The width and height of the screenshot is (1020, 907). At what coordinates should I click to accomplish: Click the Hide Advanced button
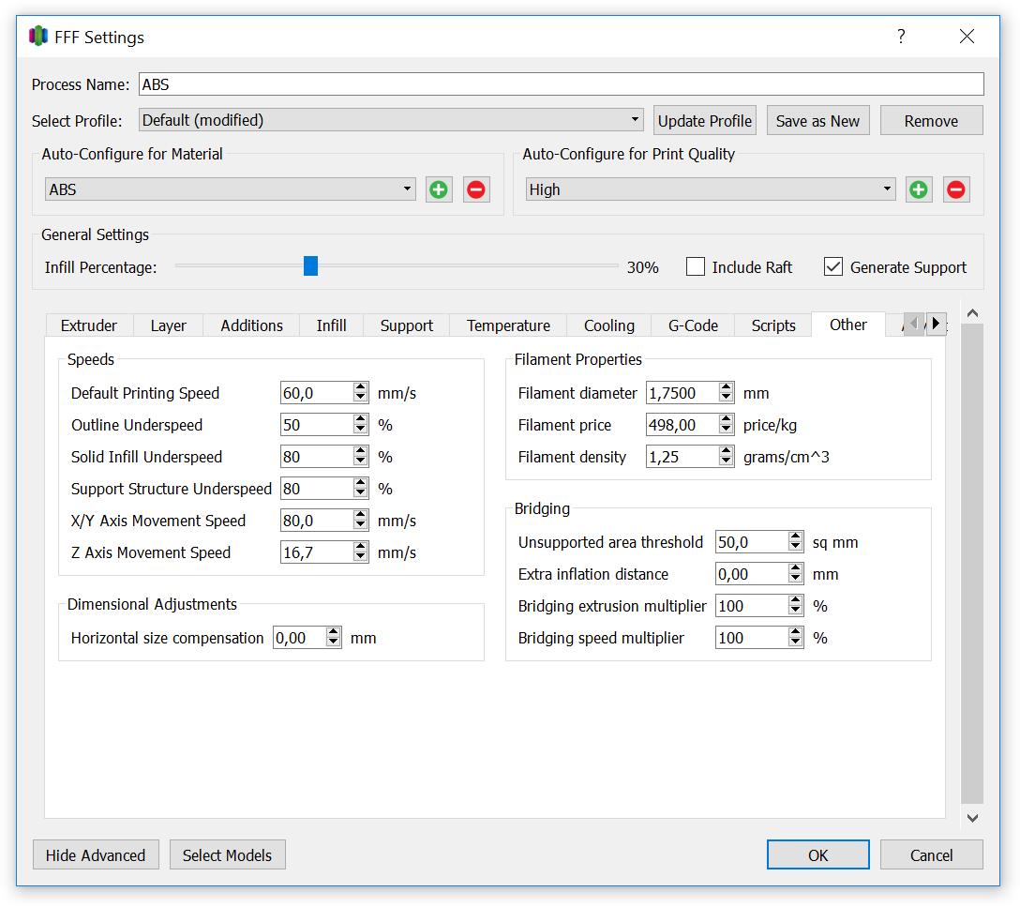point(96,855)
